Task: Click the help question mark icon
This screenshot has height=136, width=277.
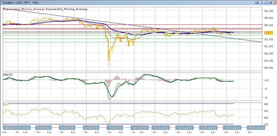Action: click(x=257, y=2)
